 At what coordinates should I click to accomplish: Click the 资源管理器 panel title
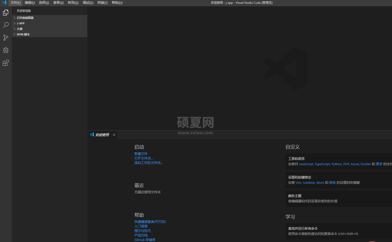click(24, 11)
